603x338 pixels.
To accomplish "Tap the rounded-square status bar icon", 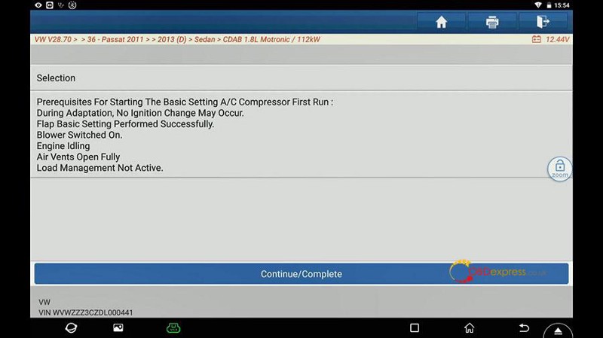I will [50, 5].
